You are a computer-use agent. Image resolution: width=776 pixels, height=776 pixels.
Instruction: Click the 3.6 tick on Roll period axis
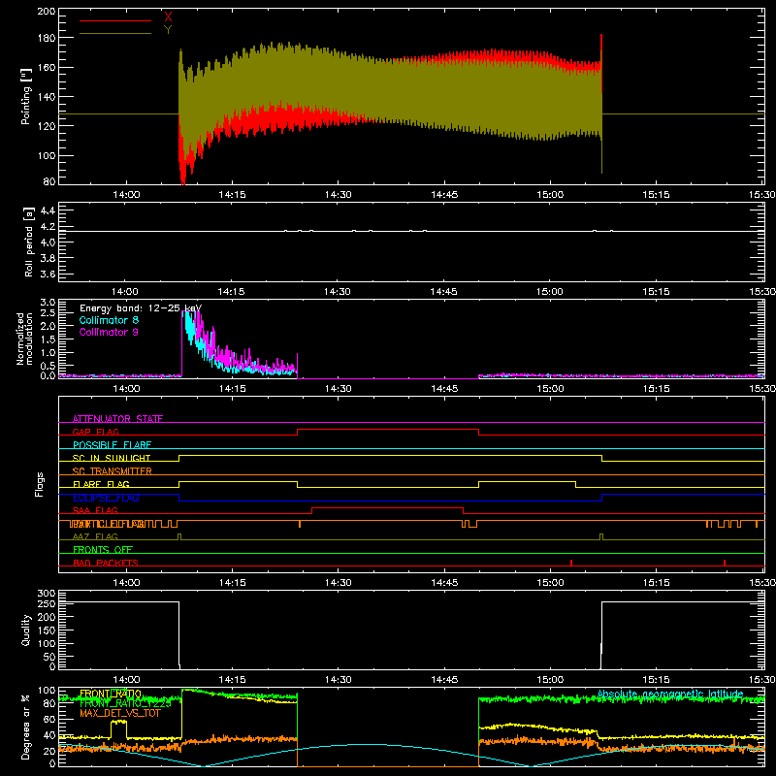pos(48,275)
